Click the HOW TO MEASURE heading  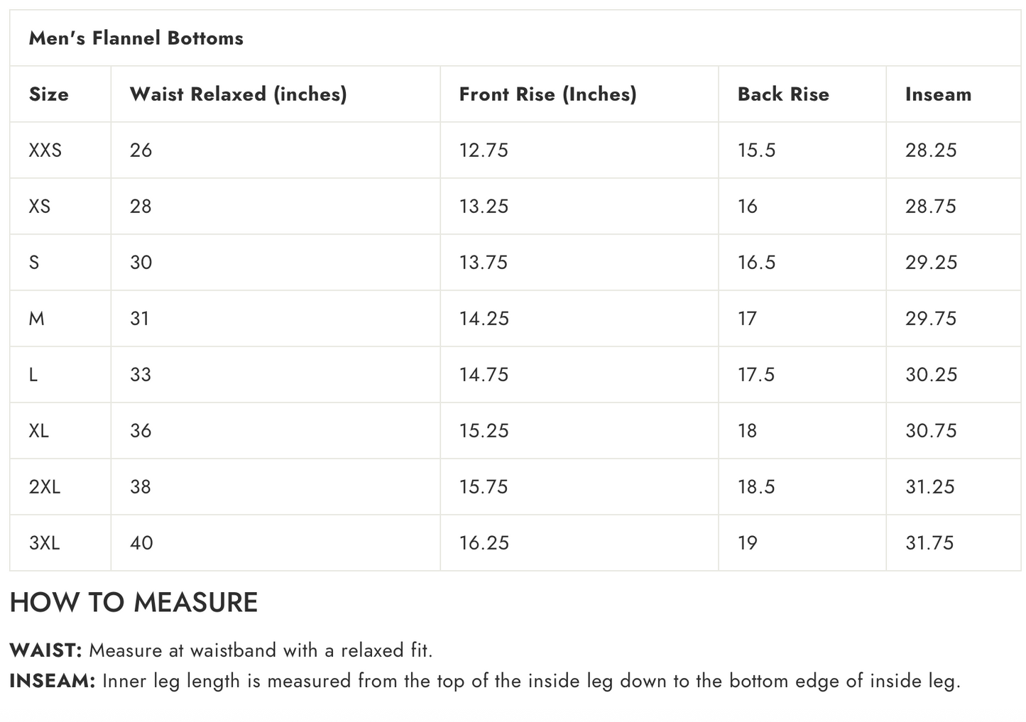[133, 603]
